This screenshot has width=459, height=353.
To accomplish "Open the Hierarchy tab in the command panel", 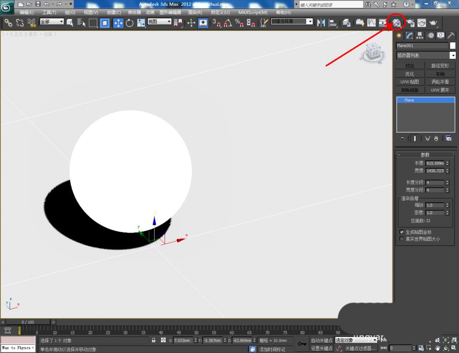I will click(x=420, y=36).
